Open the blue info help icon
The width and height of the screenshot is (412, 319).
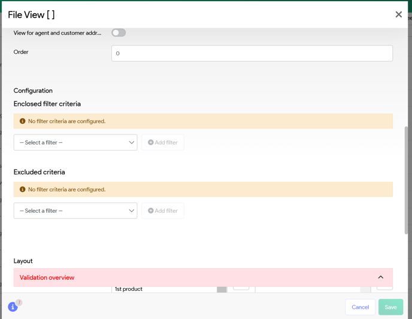tap(13, 307)
